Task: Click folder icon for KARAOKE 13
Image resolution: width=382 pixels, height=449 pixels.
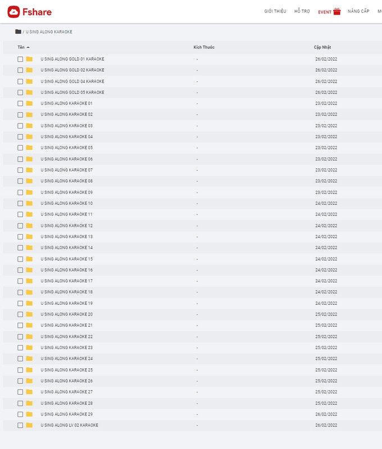Action: click(29, 236)
